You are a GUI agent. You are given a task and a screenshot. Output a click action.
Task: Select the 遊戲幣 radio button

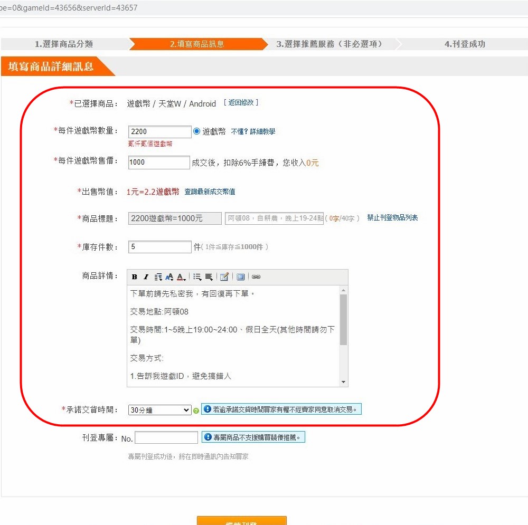[197, 131]
